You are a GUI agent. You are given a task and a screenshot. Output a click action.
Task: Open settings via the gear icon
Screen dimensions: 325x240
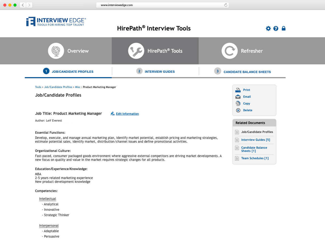268,28
